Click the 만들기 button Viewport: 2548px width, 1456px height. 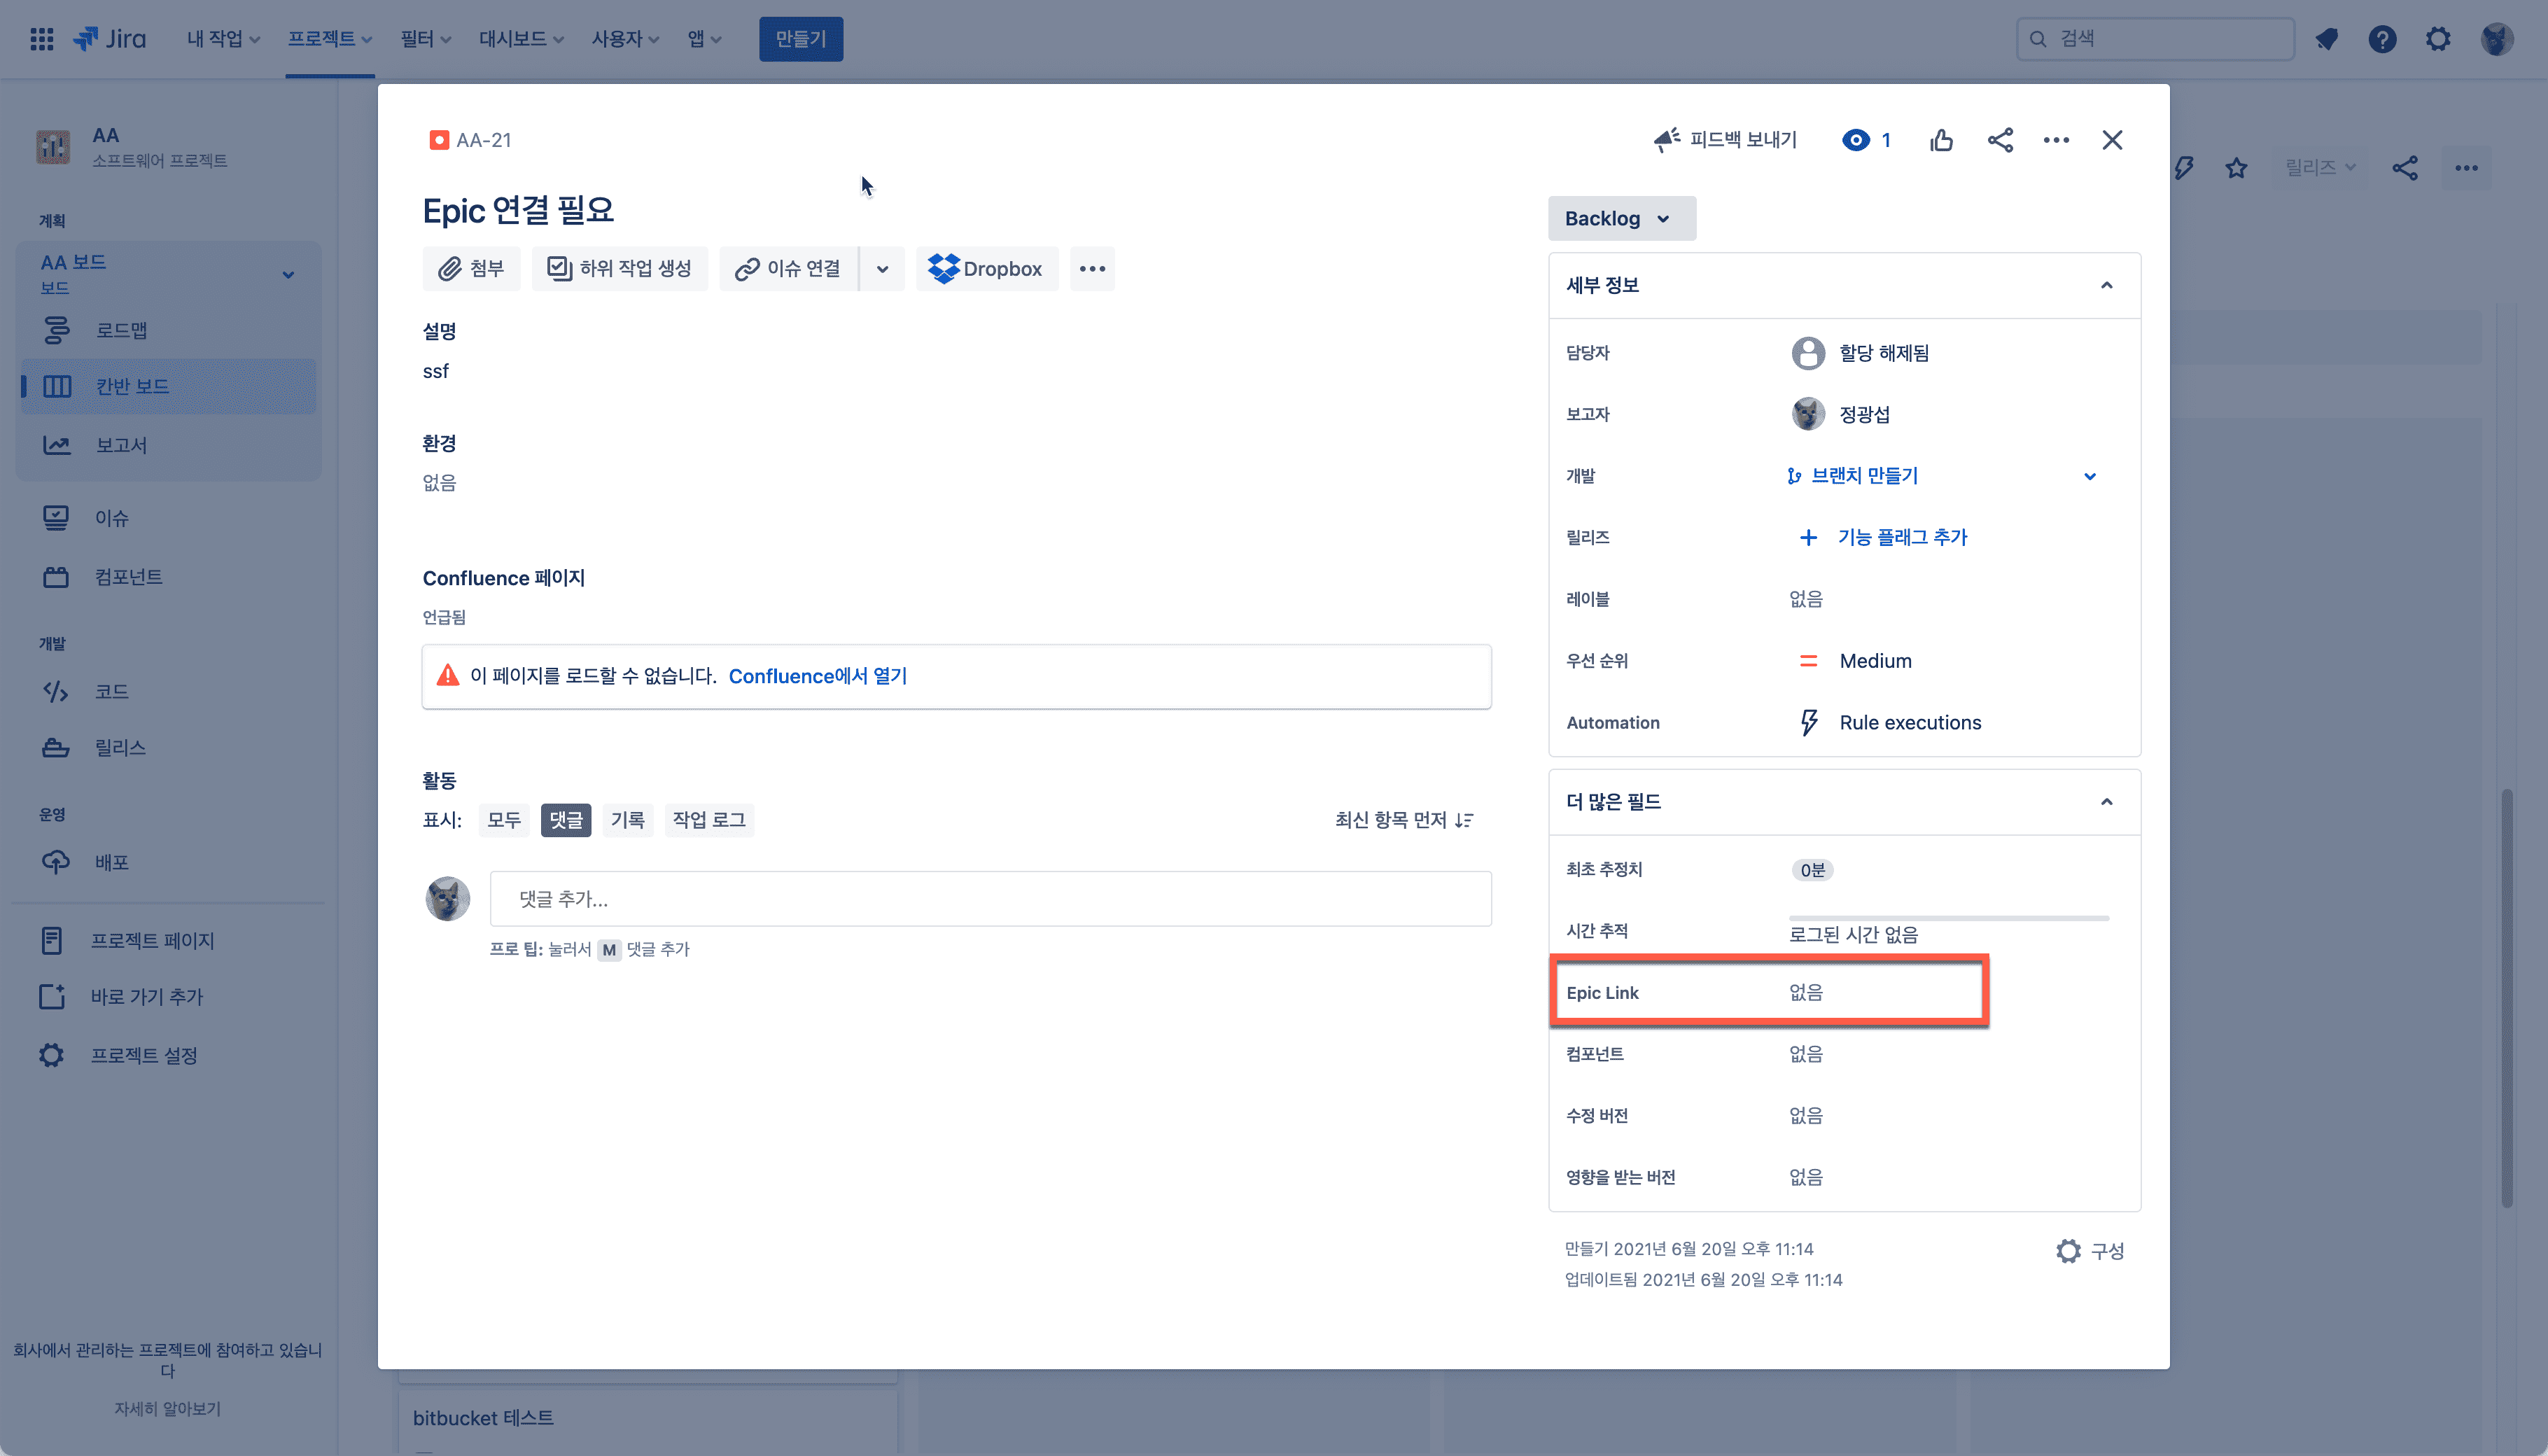800,39
